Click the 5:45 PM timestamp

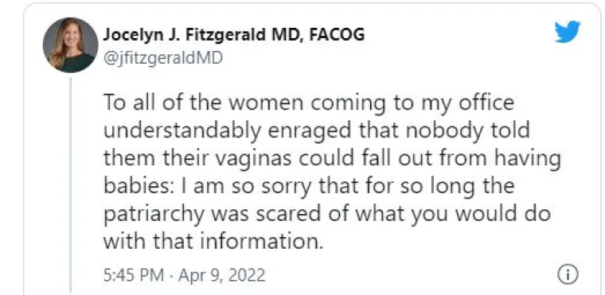point(135,275)
